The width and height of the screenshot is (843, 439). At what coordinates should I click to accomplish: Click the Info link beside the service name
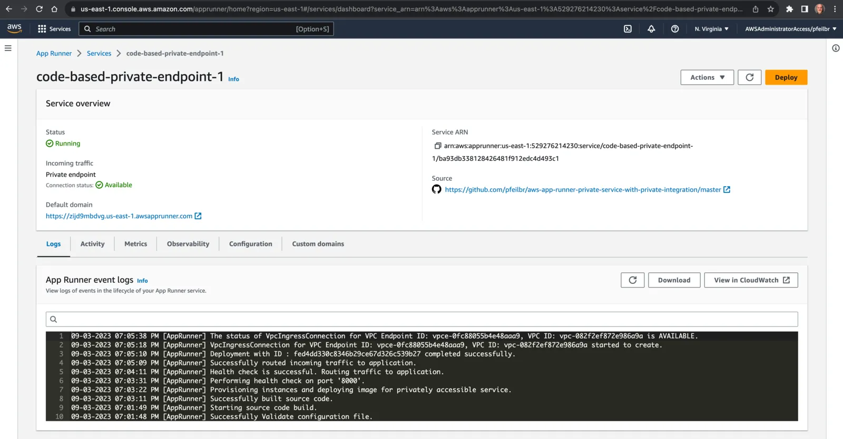click(233, 79)
